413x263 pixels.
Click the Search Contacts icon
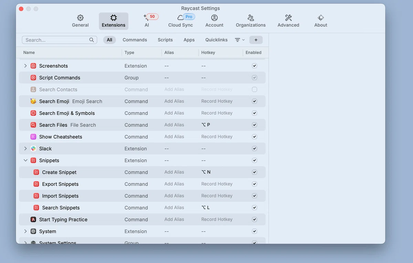33,90
